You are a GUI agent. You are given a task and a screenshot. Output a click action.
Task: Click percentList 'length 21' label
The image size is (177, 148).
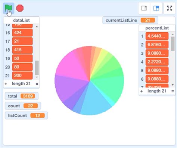157,91
